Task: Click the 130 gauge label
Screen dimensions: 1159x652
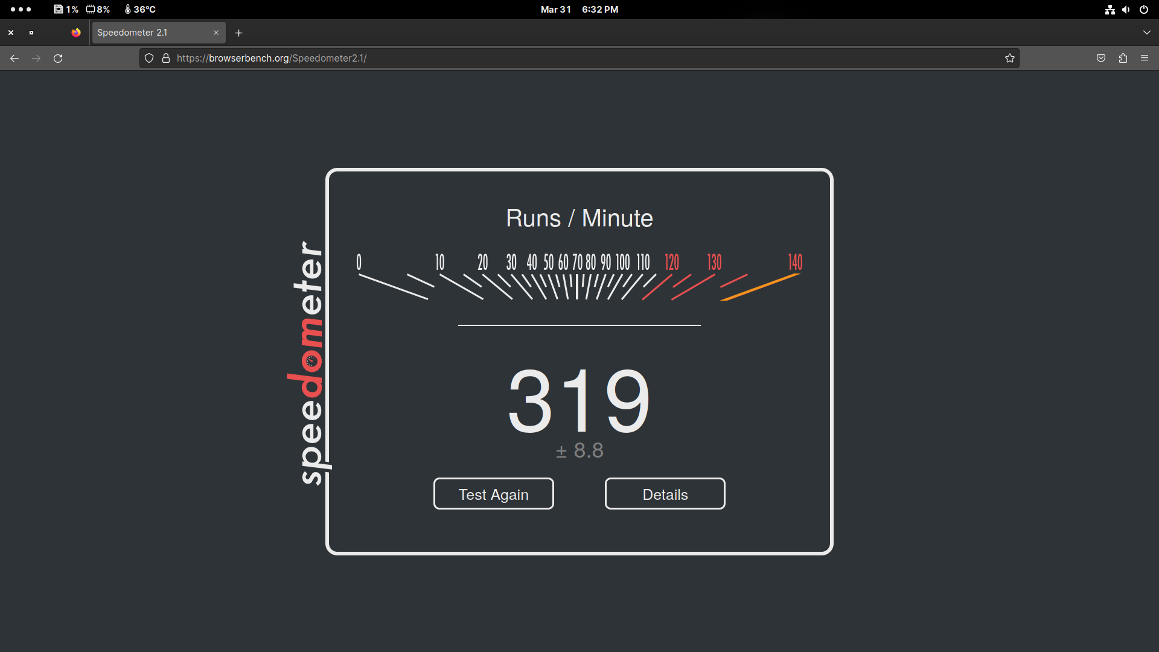Action: 714,262
